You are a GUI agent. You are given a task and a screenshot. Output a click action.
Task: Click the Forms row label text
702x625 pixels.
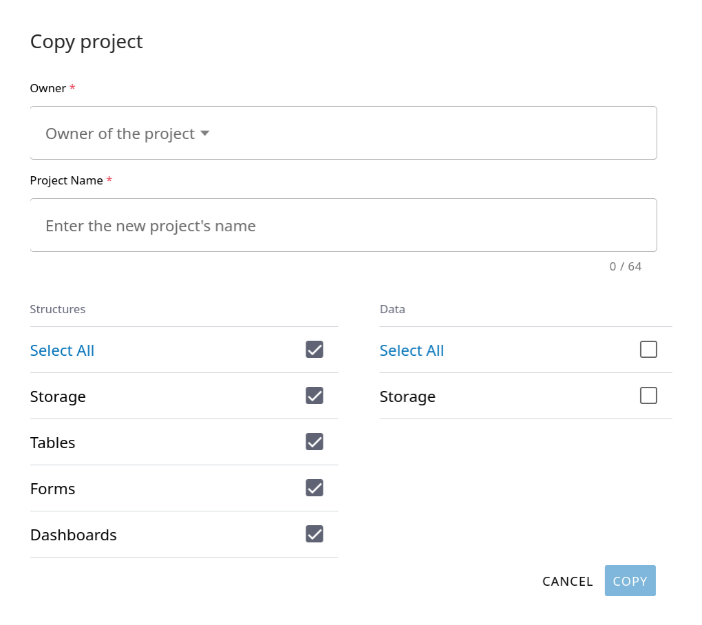point(52,489)
